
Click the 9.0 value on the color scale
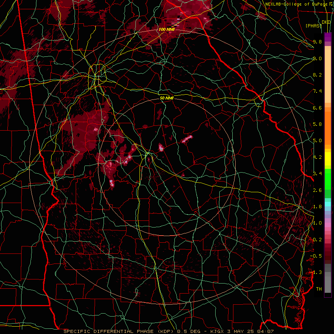(x=317, y=58)
